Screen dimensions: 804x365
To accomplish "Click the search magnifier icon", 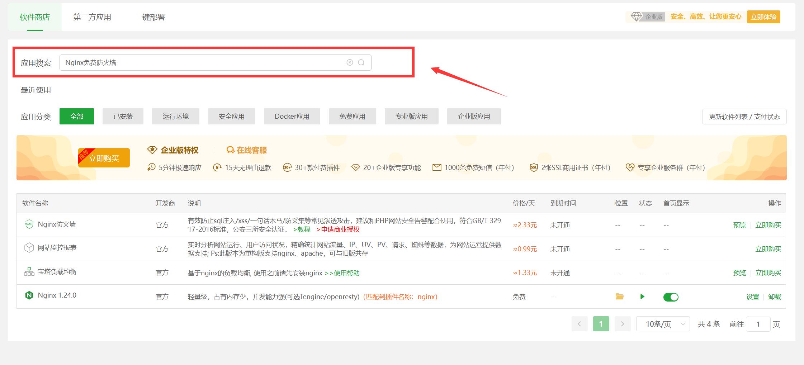I will tap(361, 62).
